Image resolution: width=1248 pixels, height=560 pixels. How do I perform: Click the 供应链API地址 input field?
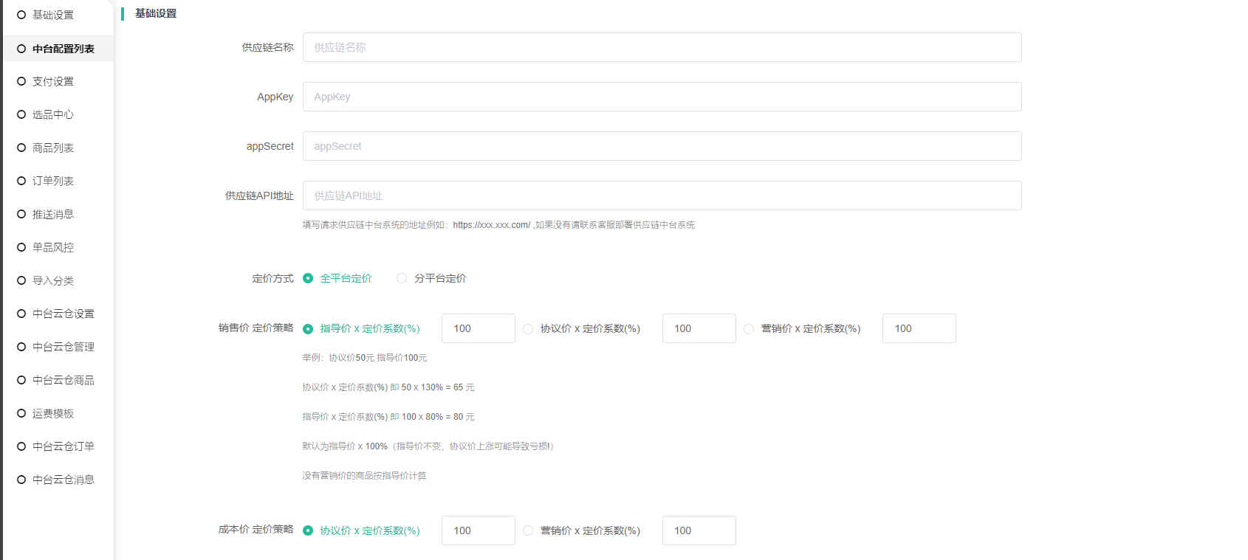[662, 196]
